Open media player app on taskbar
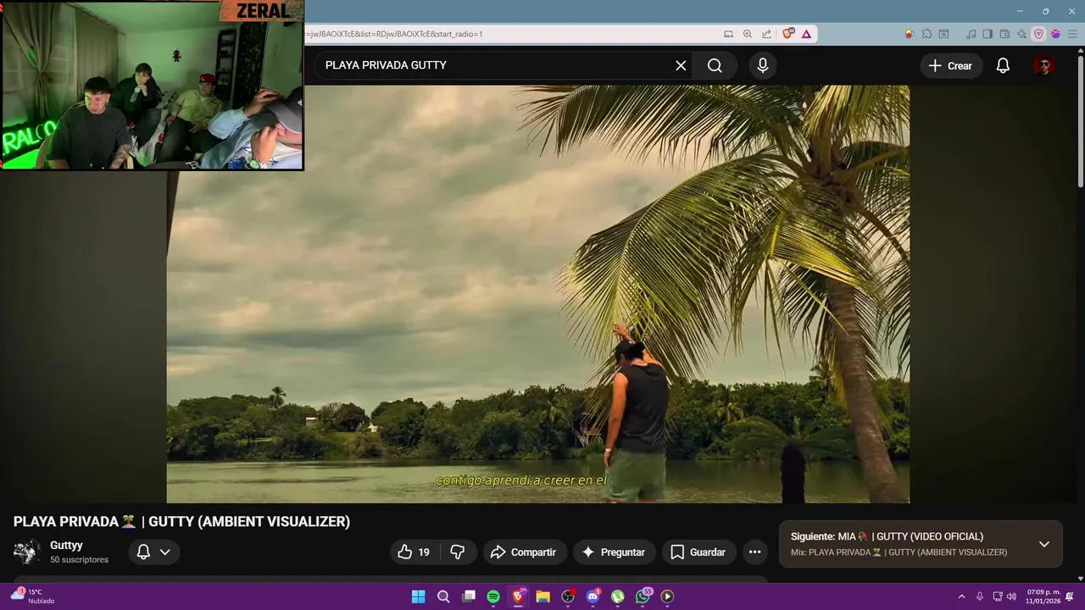The height and width of the screenshot is (610, 1085). (668, 596)
